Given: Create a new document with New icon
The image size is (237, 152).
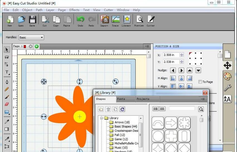Looking at the screenshot, I should [x=10, y=21].
